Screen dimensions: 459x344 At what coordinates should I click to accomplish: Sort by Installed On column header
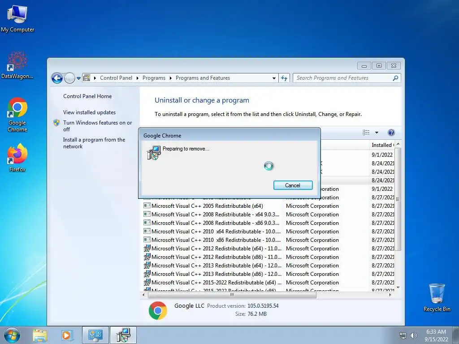(x=382, y=145)
